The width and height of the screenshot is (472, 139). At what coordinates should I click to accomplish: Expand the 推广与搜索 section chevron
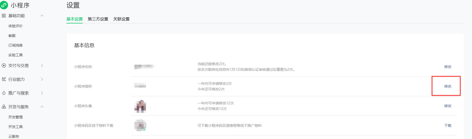point(42,93)
